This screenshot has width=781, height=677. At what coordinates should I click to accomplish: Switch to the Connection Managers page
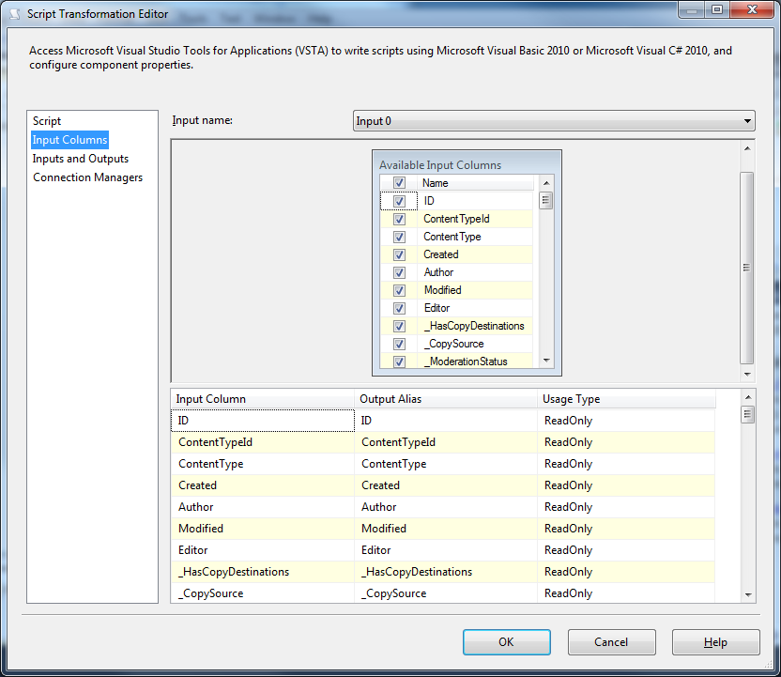tap(88, 177)
